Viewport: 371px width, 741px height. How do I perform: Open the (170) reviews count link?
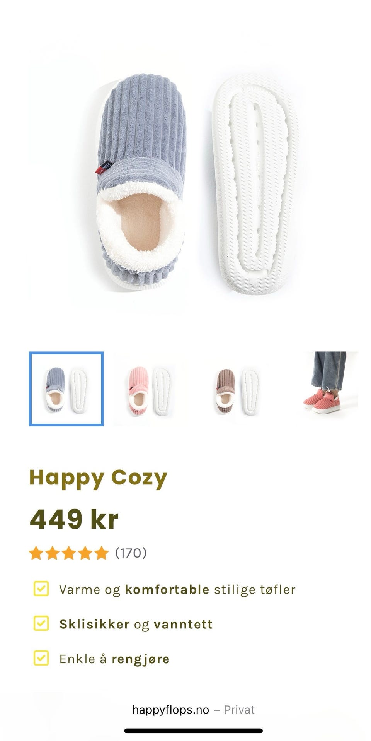[x=131, y=553]
